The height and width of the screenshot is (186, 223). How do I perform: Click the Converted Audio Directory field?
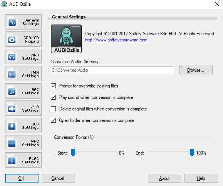point(112,70)
